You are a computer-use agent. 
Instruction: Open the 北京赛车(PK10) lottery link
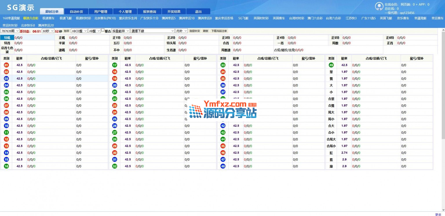click(105, 18)
